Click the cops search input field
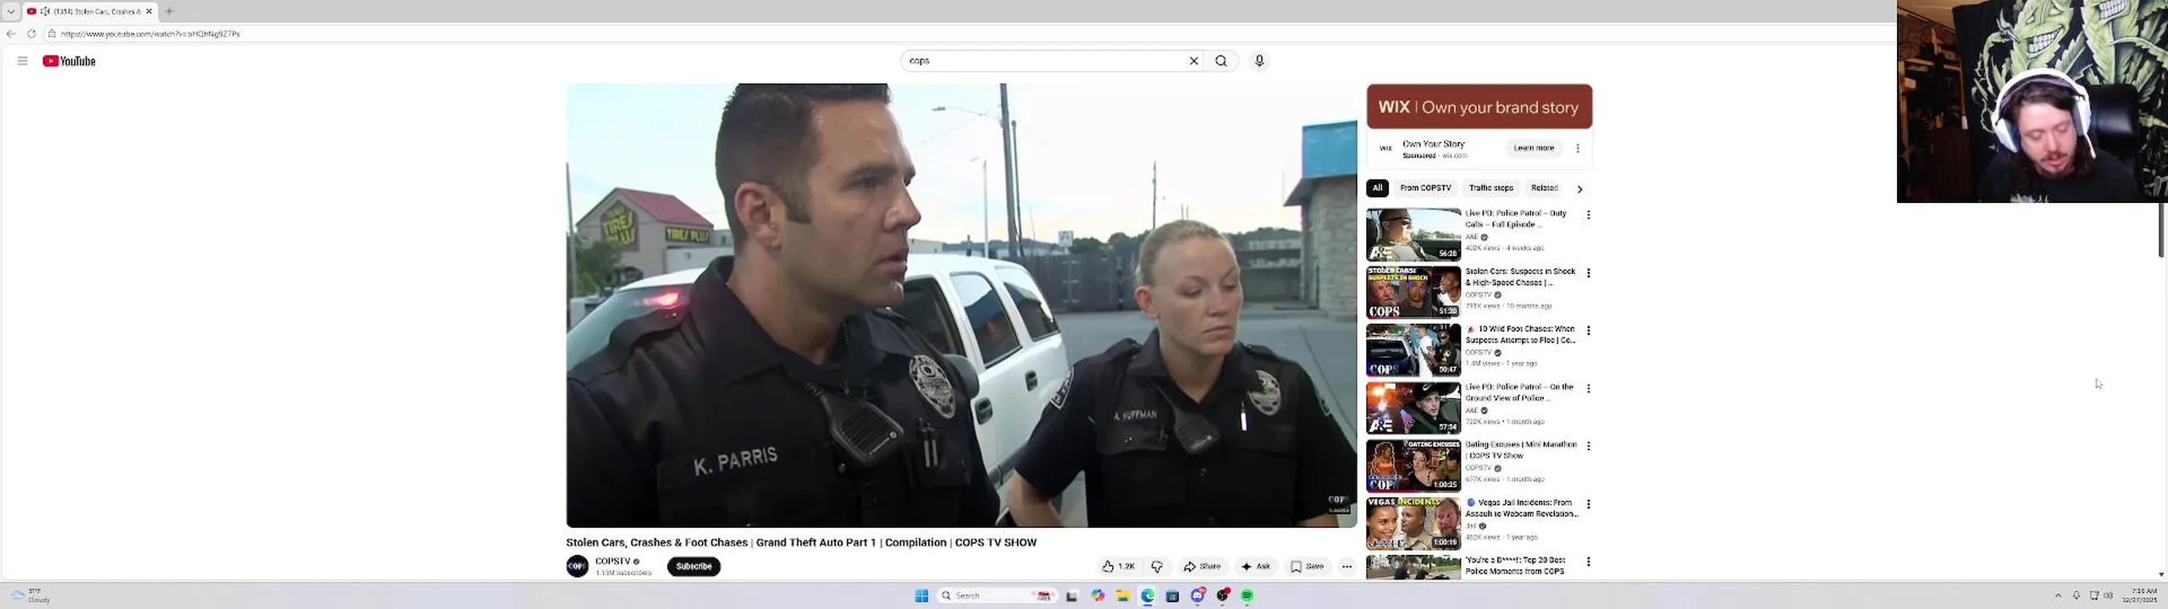This screenshot has width=2168, height=609. 1046,61
